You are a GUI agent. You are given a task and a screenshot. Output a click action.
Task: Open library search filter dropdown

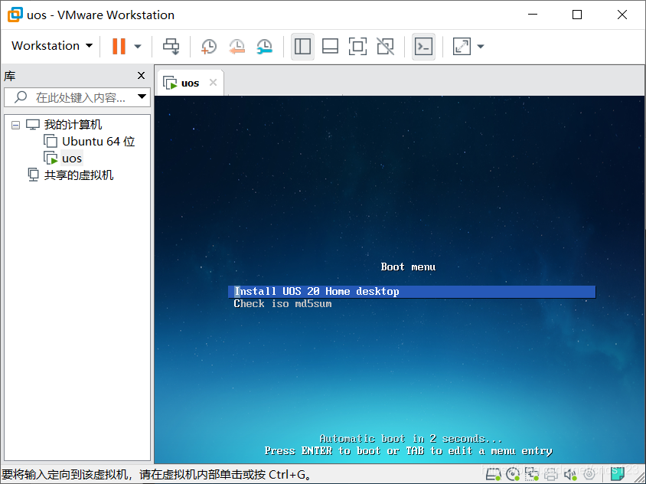point(142,97)
